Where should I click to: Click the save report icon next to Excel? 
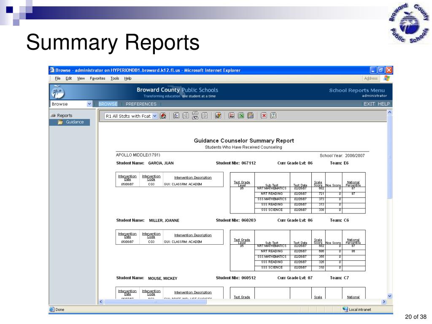(x=251, y=116)
